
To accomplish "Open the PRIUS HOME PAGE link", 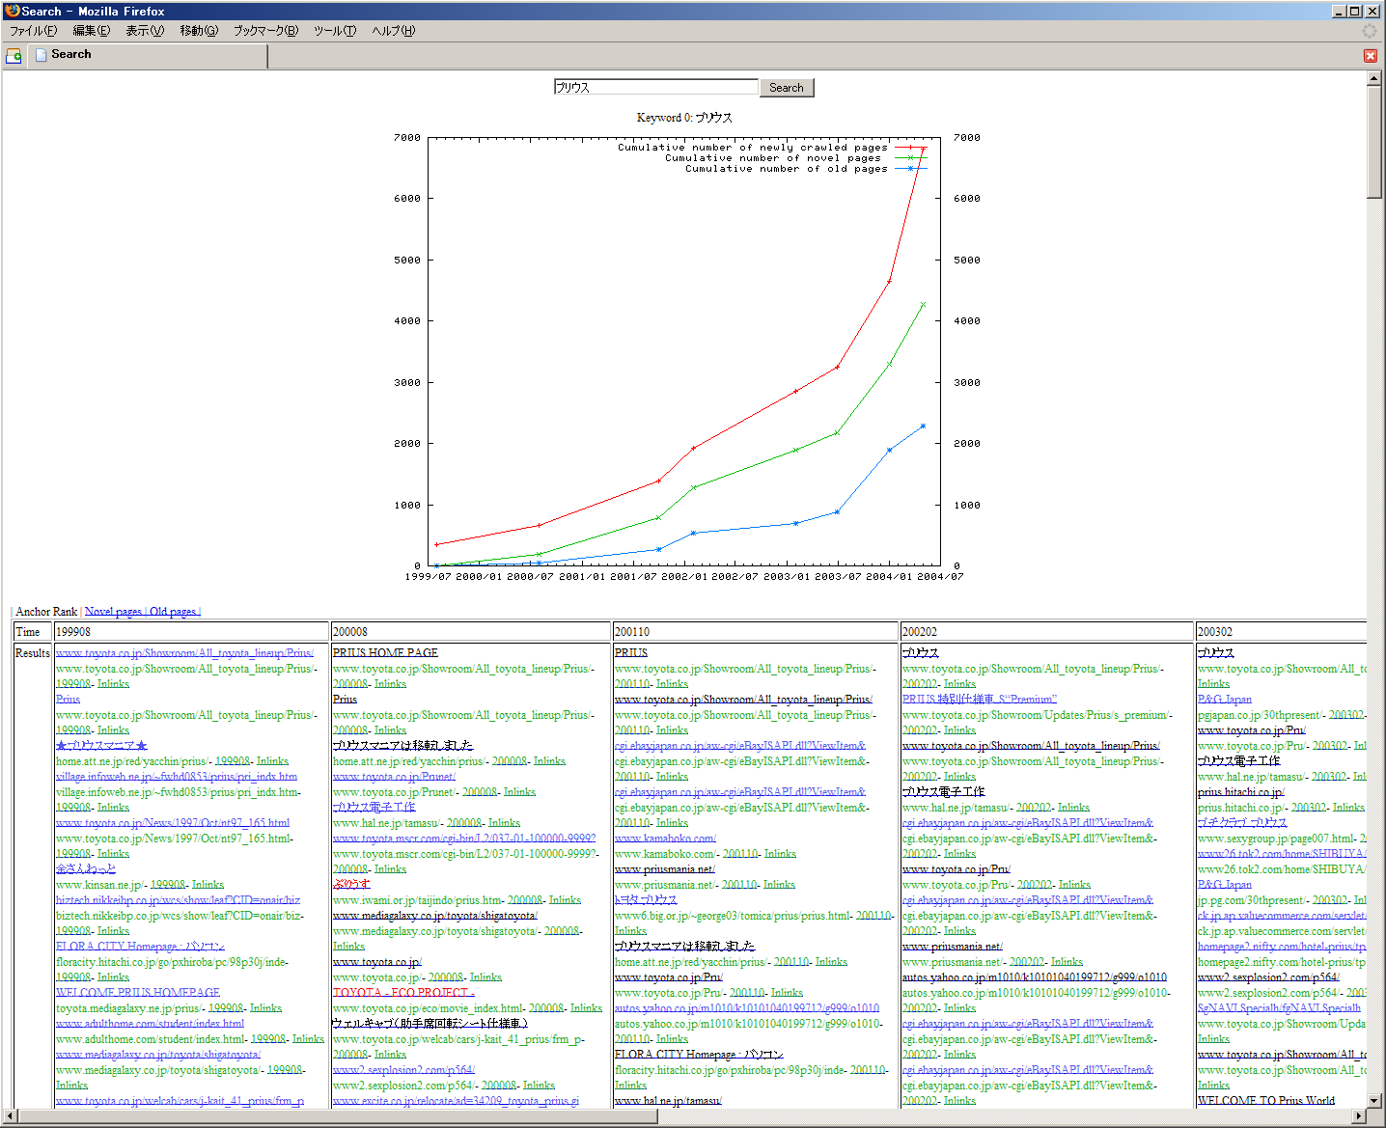I will point(385,652).
